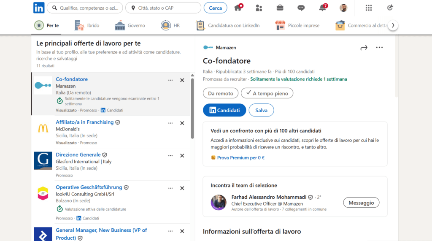Dismiss the Direzione Generale listing
Viewport: 432px width, 241px height.
(x=182, y=156)
